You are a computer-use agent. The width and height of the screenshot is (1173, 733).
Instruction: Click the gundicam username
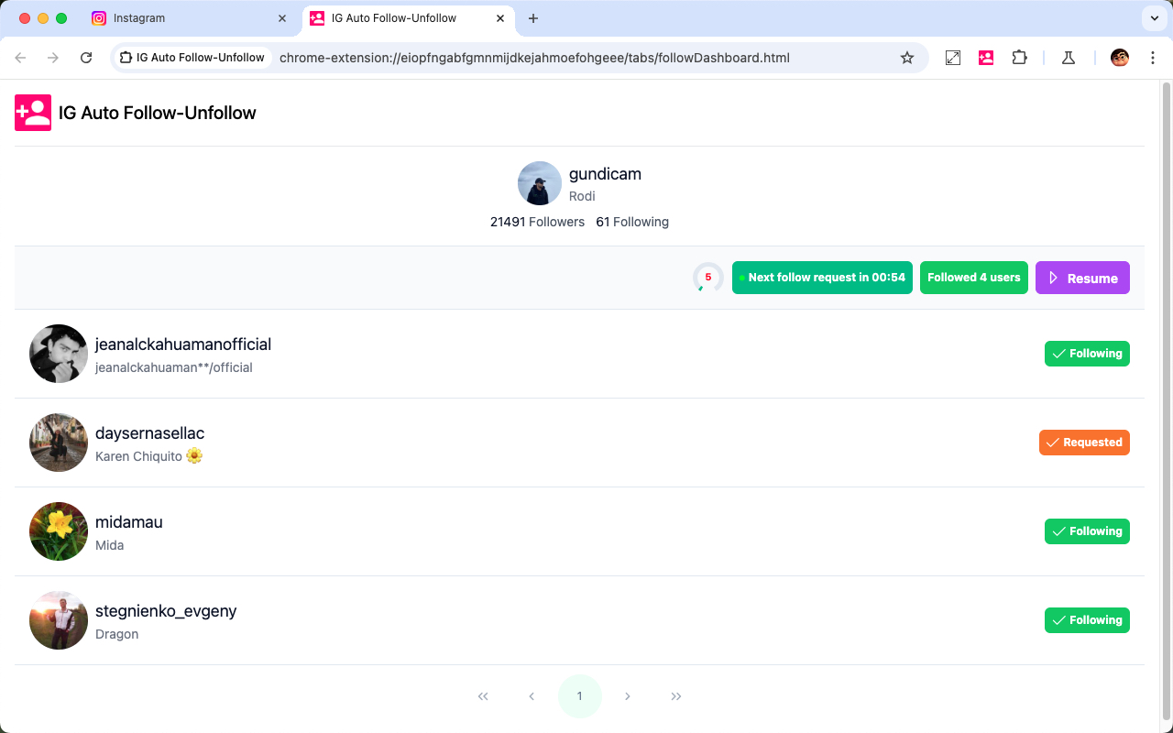(x=605, y=174)
